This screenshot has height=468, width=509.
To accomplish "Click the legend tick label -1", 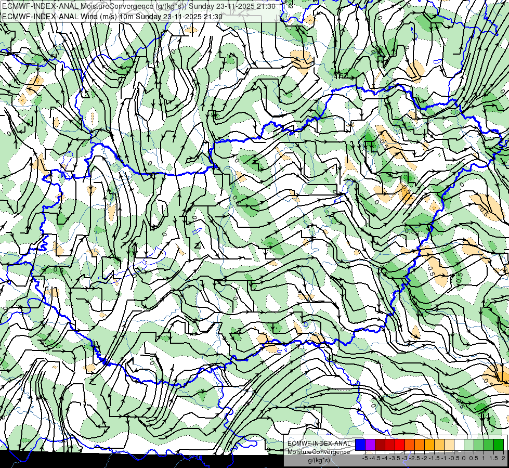I will 445,458.
